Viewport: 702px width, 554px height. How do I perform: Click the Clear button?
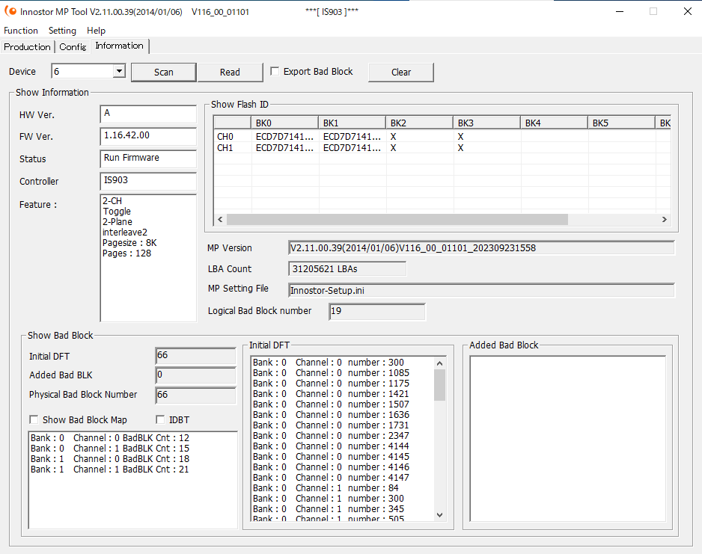pyautogui.click(x=400, y=72)
